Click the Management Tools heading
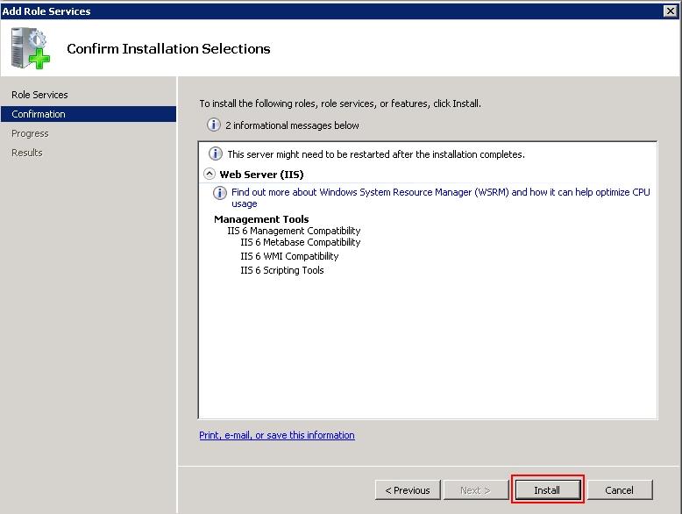The height and width of the screenshot is (514, 682). coord(261,219)
